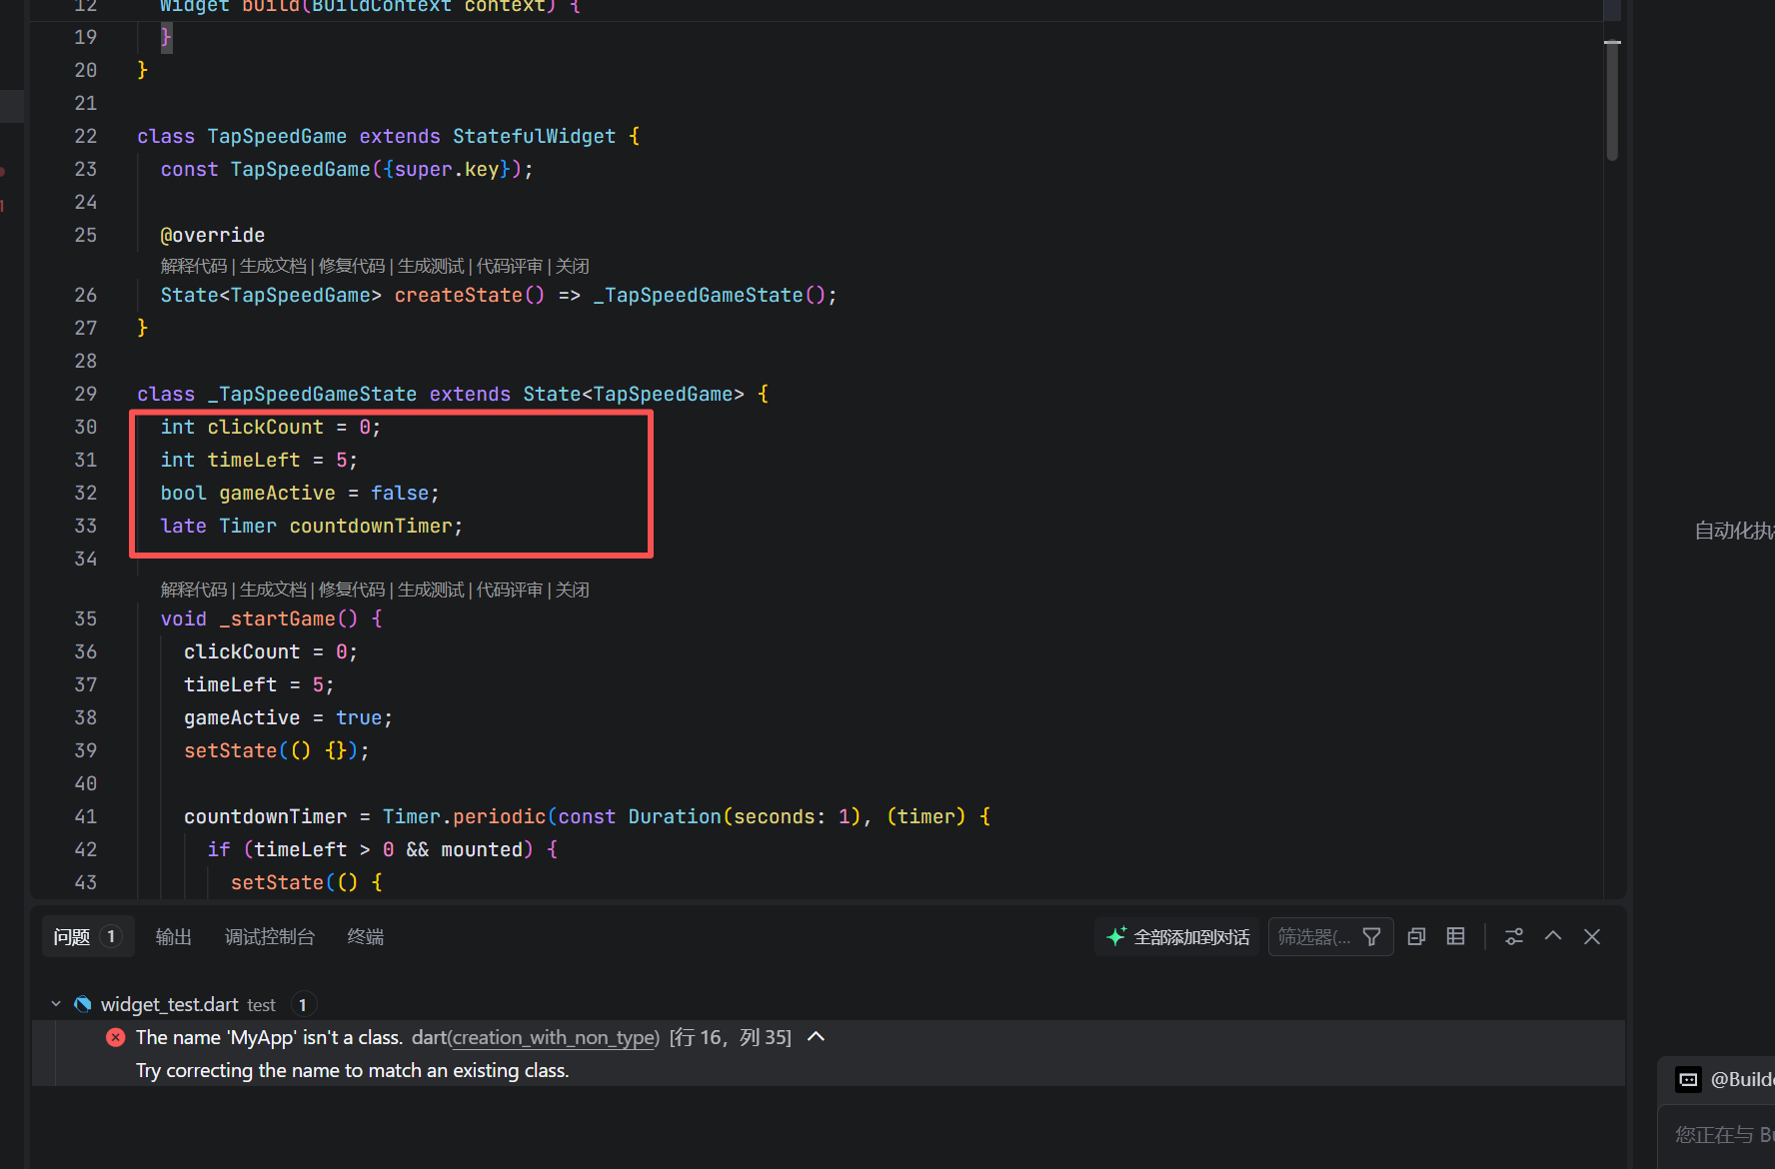Click line number 22 in the gutter

[86, 136]
